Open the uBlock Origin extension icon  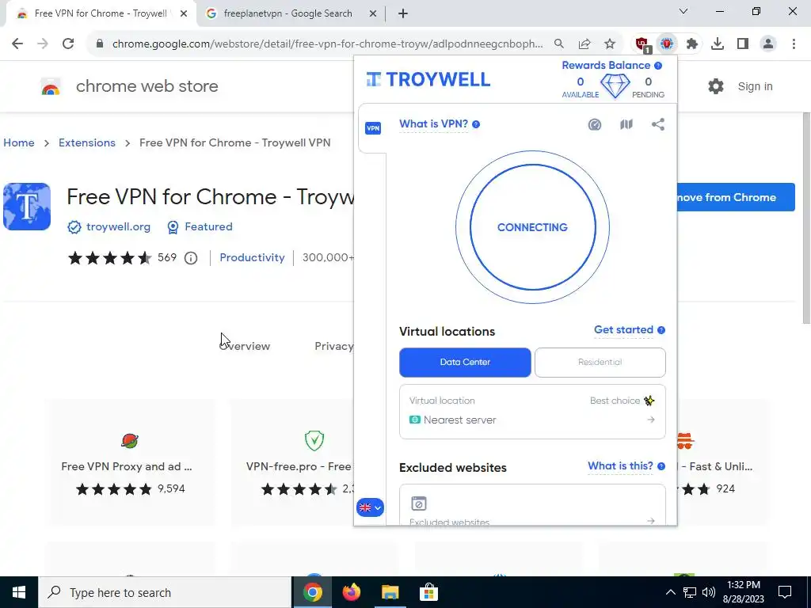[642, 44]
